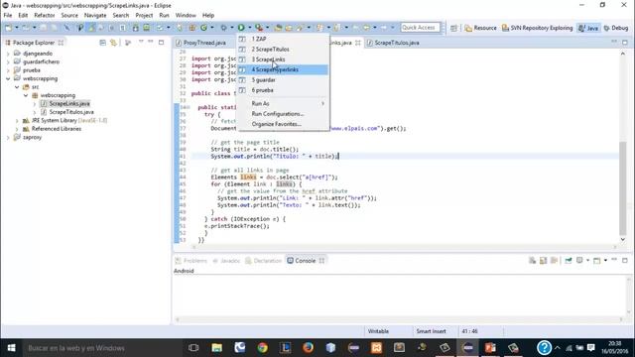Switch to the ScrapeTitulos.java tab
Screen dimensions: 635x357
[393, 43]
